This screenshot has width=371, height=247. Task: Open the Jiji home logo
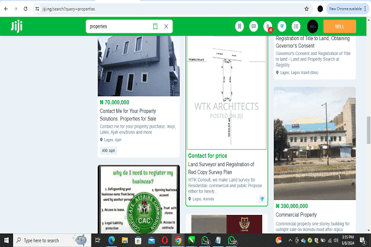[17, 26]
